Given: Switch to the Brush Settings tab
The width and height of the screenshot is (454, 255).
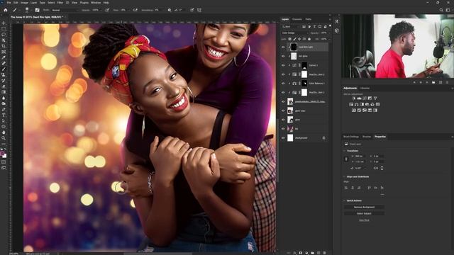Looking at the screenshot, I should tap(351, 137).
